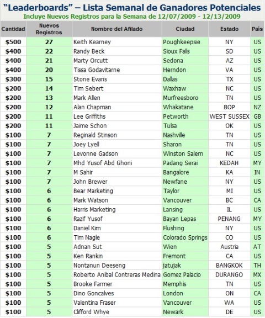
Task: Click the BANGKOK state cell
Action: point(229,265)
